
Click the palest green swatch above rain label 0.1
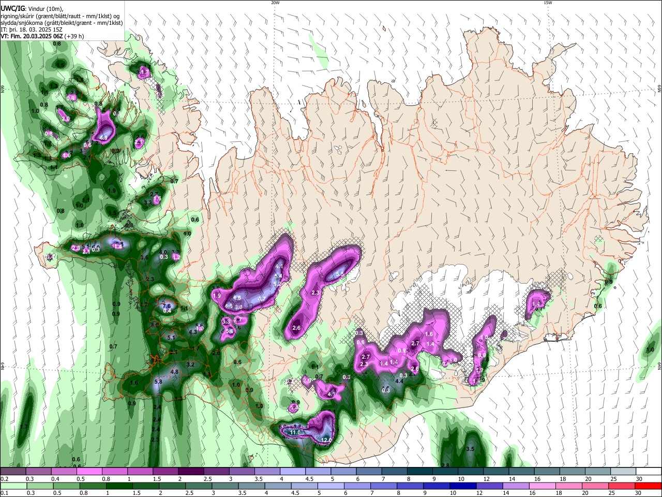click(14, 486)
